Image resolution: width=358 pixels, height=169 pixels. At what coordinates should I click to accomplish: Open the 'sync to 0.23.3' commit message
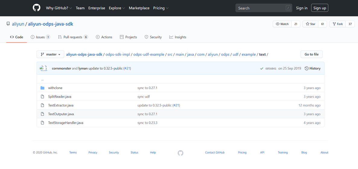tap(148, 123)
